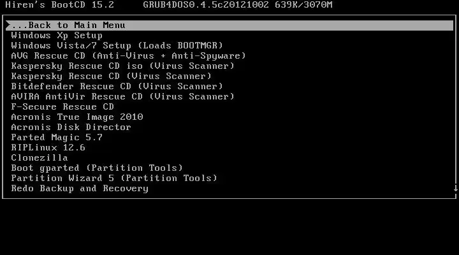
Task: Select Kaspersky Rescue CD iso entry
Action: (x=123, y=66)
